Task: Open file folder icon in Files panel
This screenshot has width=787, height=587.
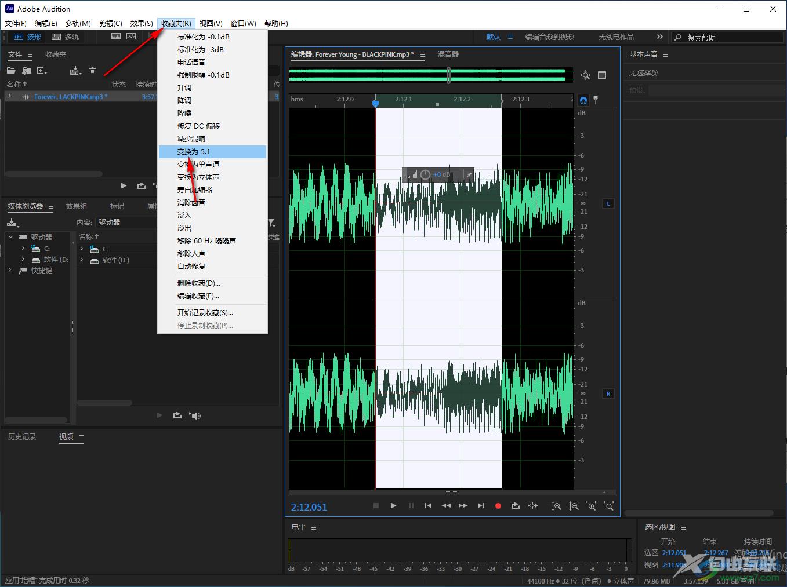Action: pos(11,71)
